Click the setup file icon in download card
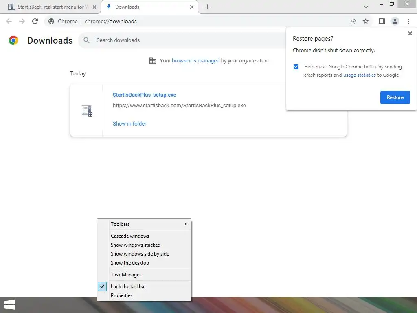417x313 pixels. coord(87,111)
